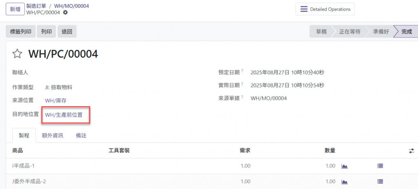Open the WH/生產前位置 destination link
The image size is (418, 189).
(x=64, y=115)
